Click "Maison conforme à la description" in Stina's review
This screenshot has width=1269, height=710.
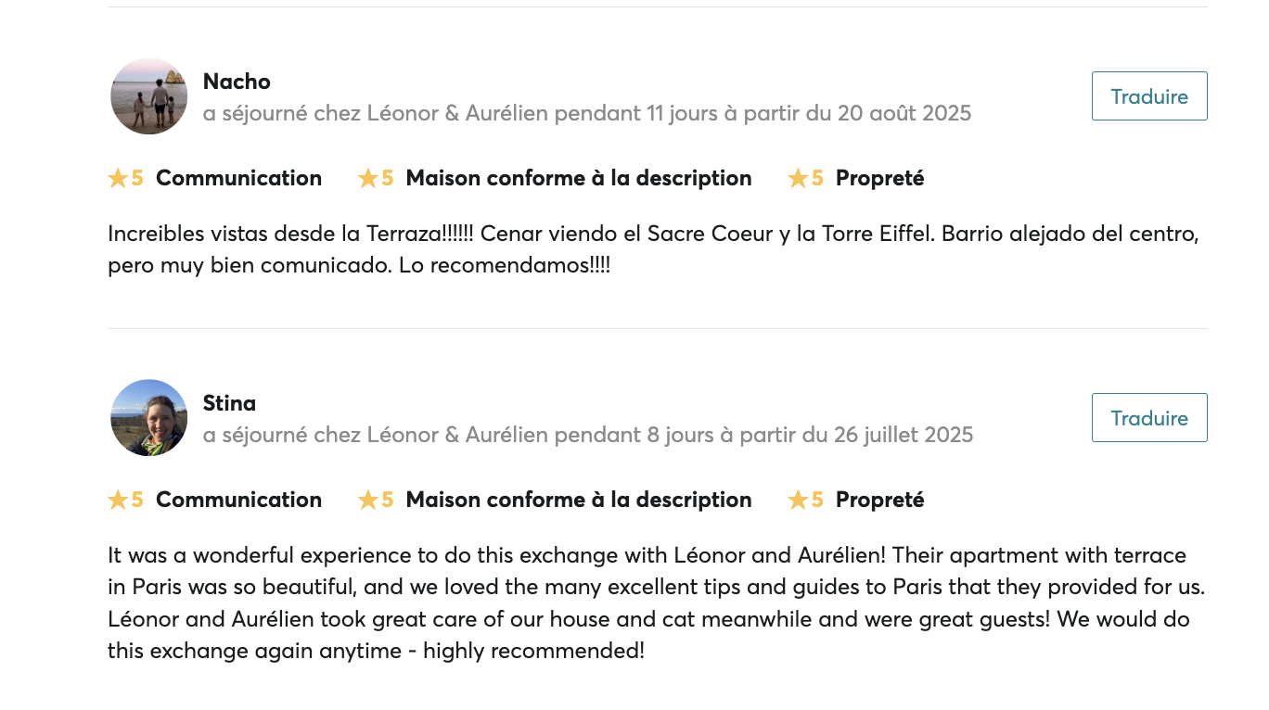tap(578, 500)
